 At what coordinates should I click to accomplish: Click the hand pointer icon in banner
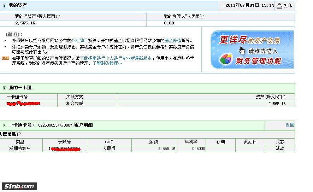[x=242, y=50]
